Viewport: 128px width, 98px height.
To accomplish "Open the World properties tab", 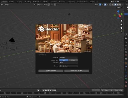I will click(x=126, y=55).
